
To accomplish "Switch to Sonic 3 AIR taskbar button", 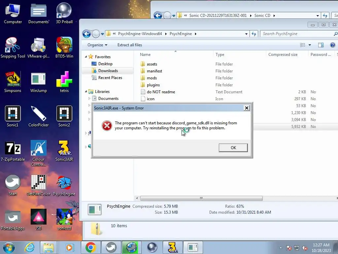I will coord(173,247).
